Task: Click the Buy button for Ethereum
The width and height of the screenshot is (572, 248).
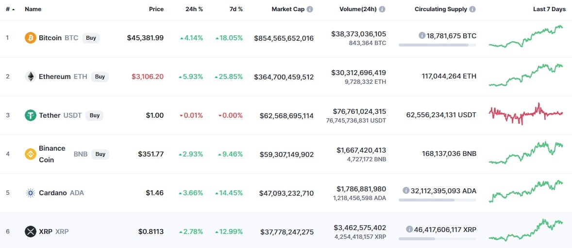Action: point(100,77)
